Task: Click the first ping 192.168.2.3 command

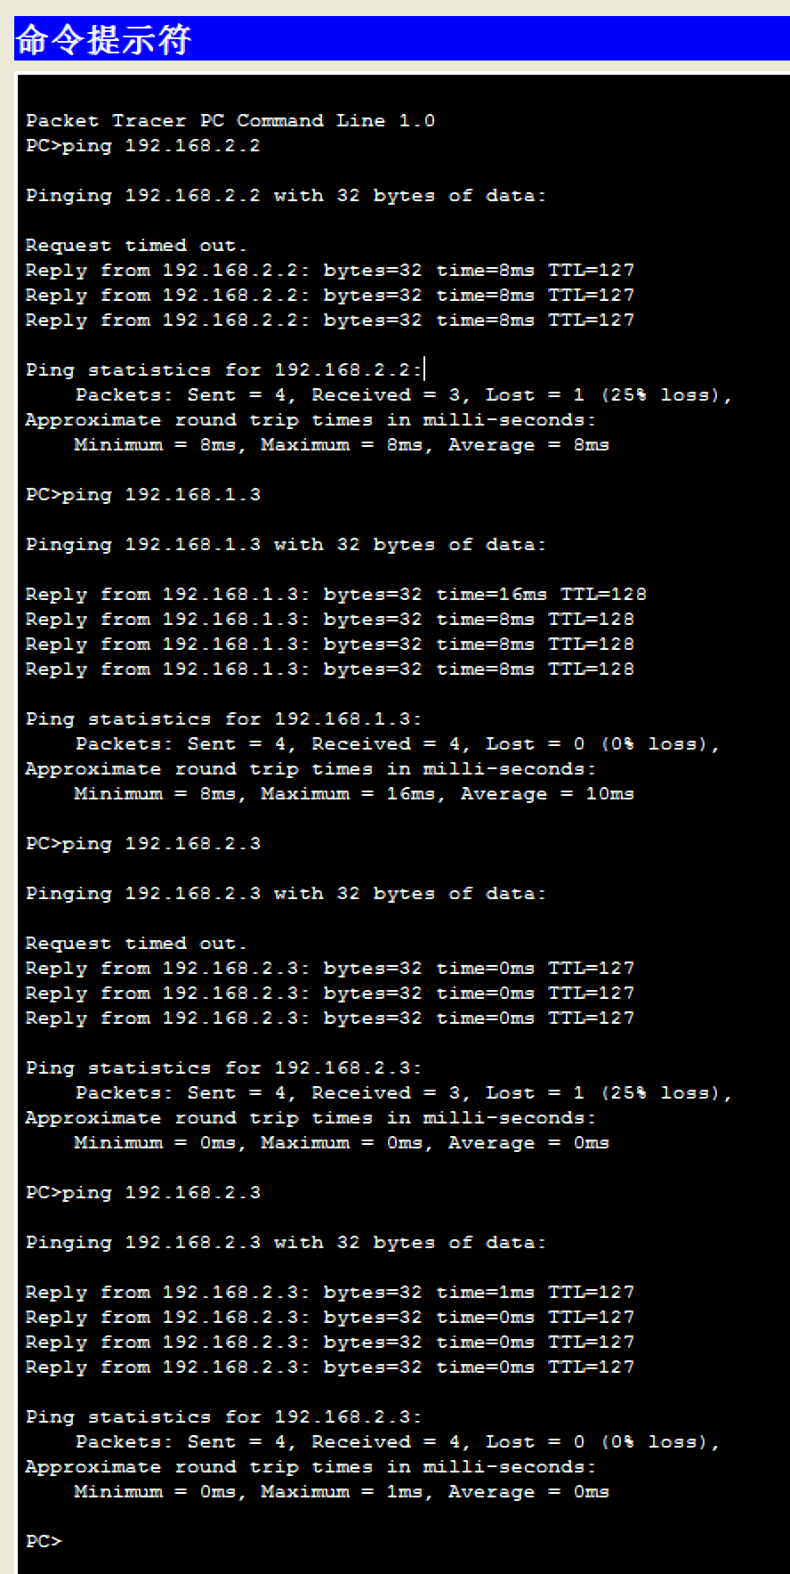Action: [x=143, y=843]
